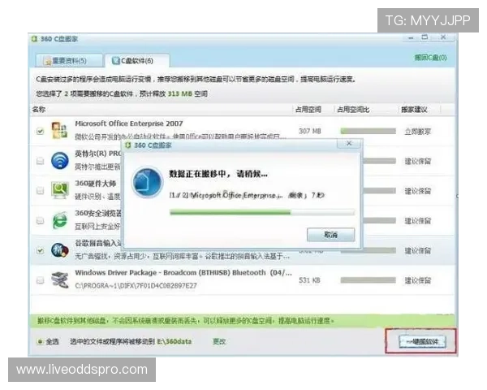Screen dimensions: 487x390
Task: Minimize the 360 C盘搬家 window
Action: [x=411, y=37]
